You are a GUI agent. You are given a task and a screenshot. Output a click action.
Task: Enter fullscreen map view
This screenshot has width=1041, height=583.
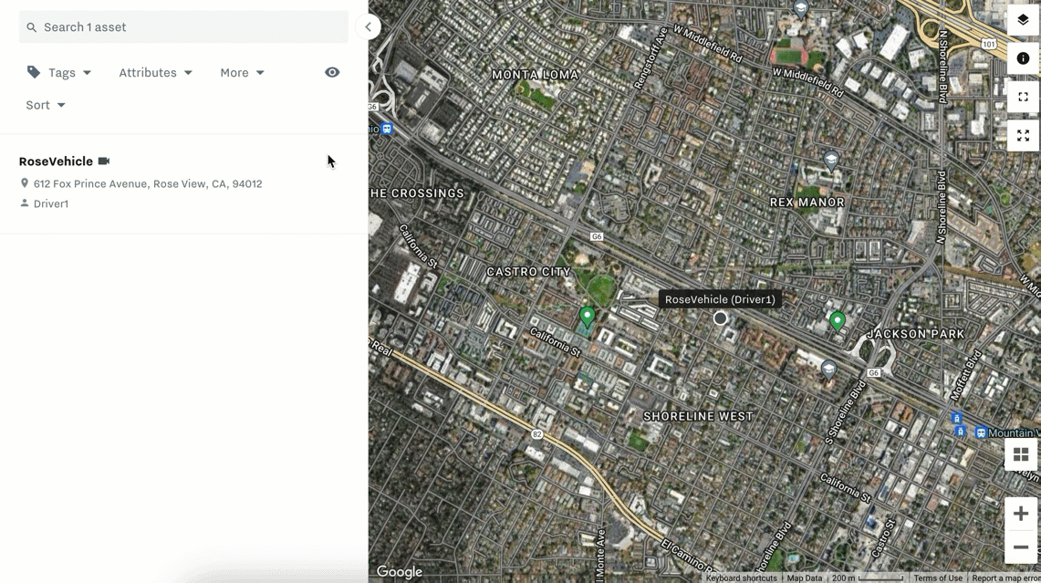[x=1022, y=136]
